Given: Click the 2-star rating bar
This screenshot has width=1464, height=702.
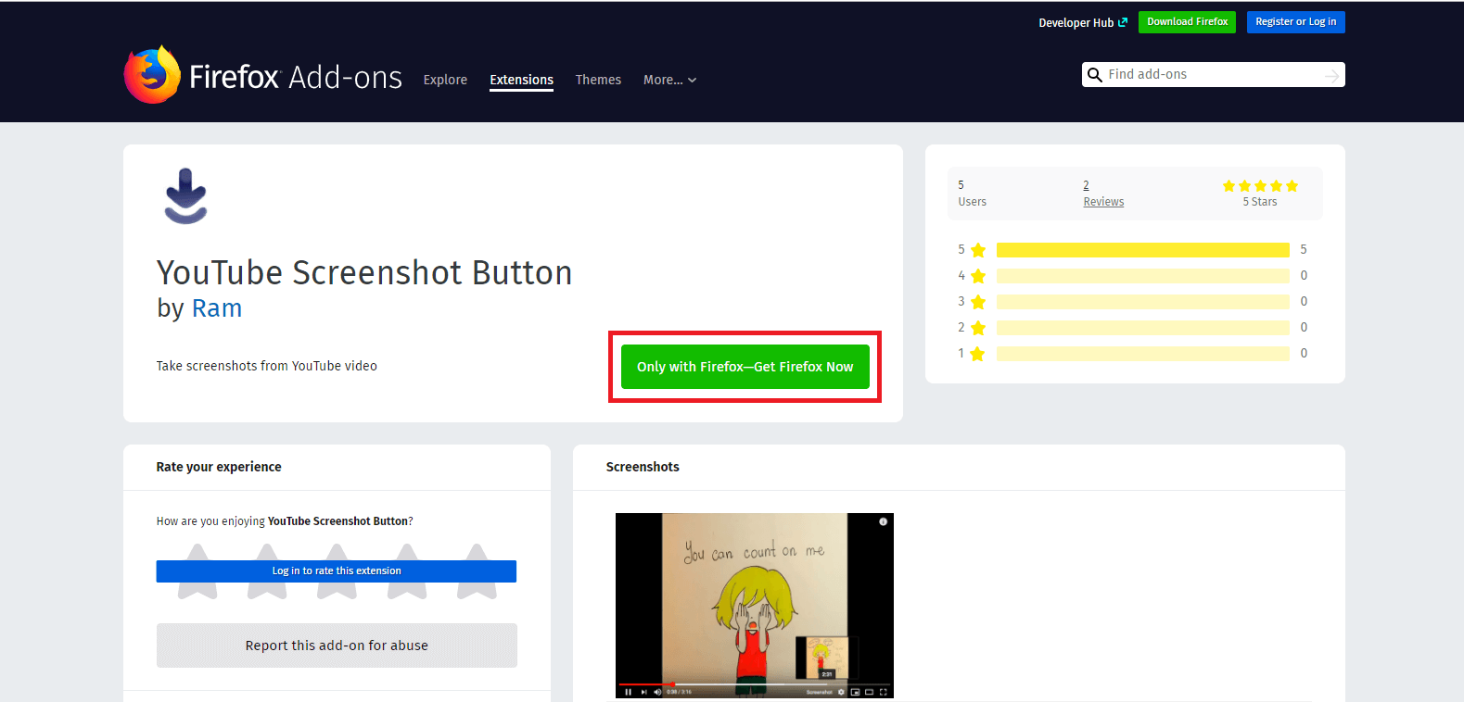Looking at the screenshot, I should 1142,328.
